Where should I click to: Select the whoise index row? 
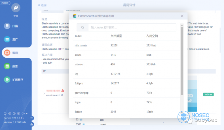coord(126,64)
